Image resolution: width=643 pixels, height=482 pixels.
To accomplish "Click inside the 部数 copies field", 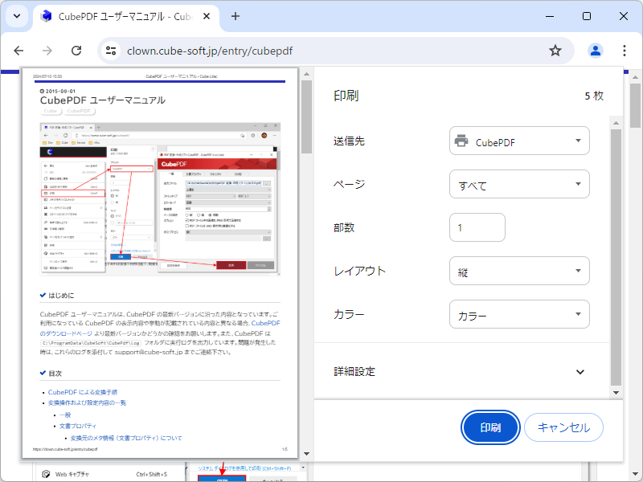I will (477, 227).
